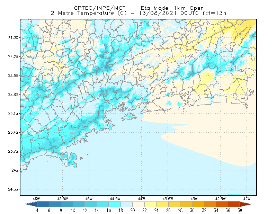Image resolution: width=277 pixels, height=214 pixels.
Task: Click the colorbar value '38'
Action: click(x=240, y=211)
